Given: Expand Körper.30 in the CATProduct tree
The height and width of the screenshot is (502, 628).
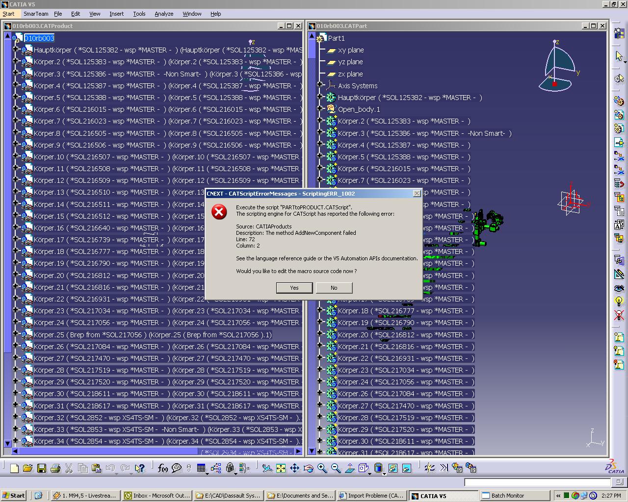Looking at the screenshot, I should coord(16,394).
